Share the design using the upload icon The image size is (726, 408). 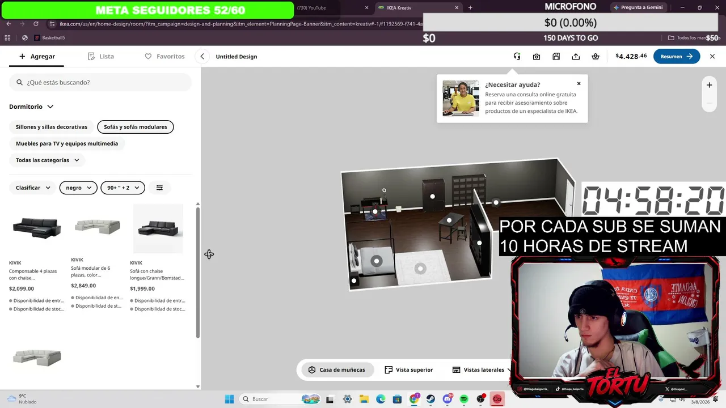[576, 57]
